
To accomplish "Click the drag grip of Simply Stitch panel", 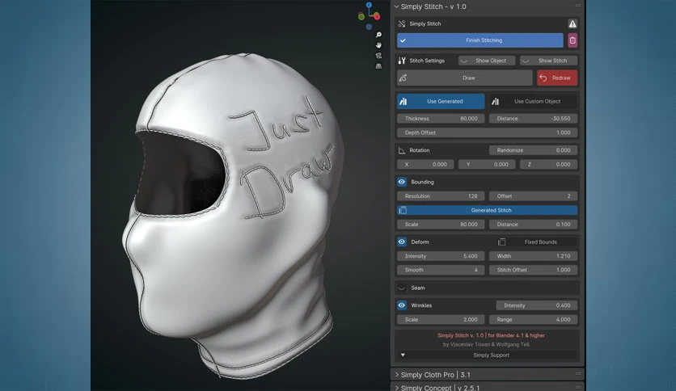I will [577, 6].
